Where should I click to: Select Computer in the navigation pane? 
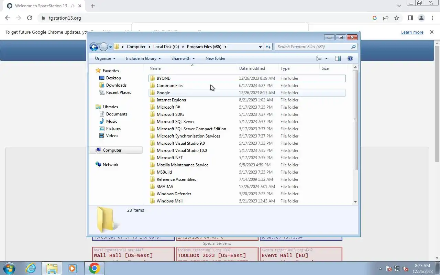[112, 150]
